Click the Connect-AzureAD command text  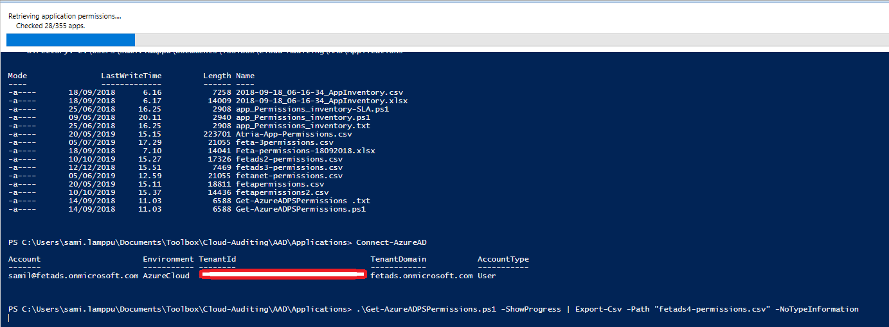(x=391, y=243)
